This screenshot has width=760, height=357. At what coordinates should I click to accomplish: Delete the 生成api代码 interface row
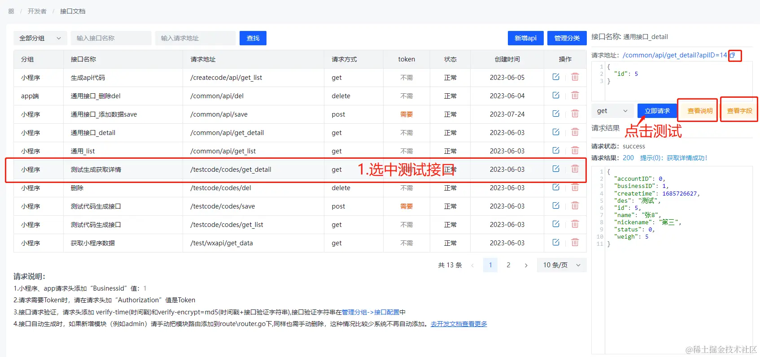point(575,77)
